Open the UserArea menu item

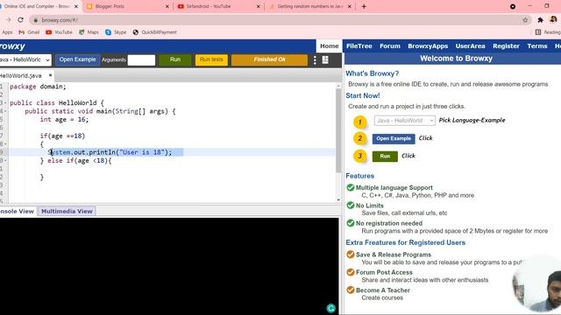pyautogui.click(x=470, y=46)
